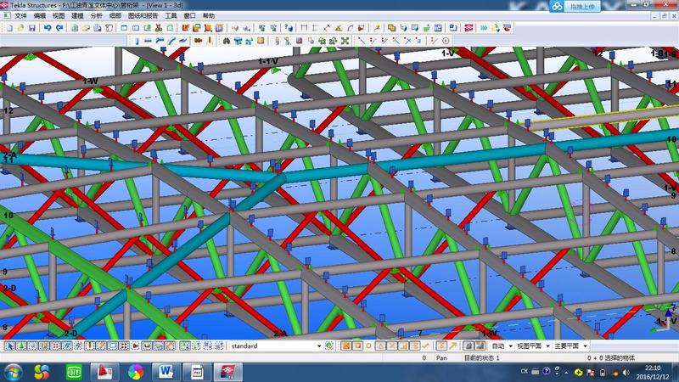679x382 pixels.
Task: Click the blue cloud upload icon
Action: point(558,8)
